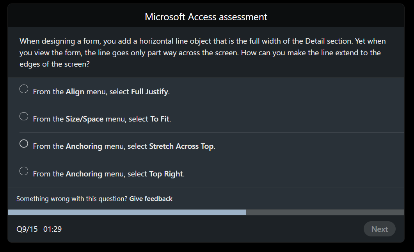Select the "Stretch Across Top" radio button

coord(23,143)
